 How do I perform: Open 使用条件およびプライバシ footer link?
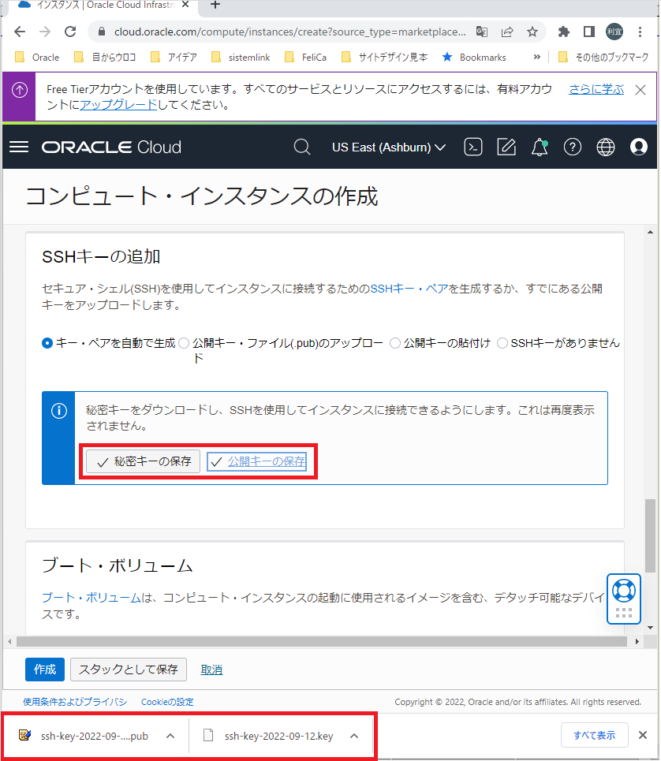75,702
